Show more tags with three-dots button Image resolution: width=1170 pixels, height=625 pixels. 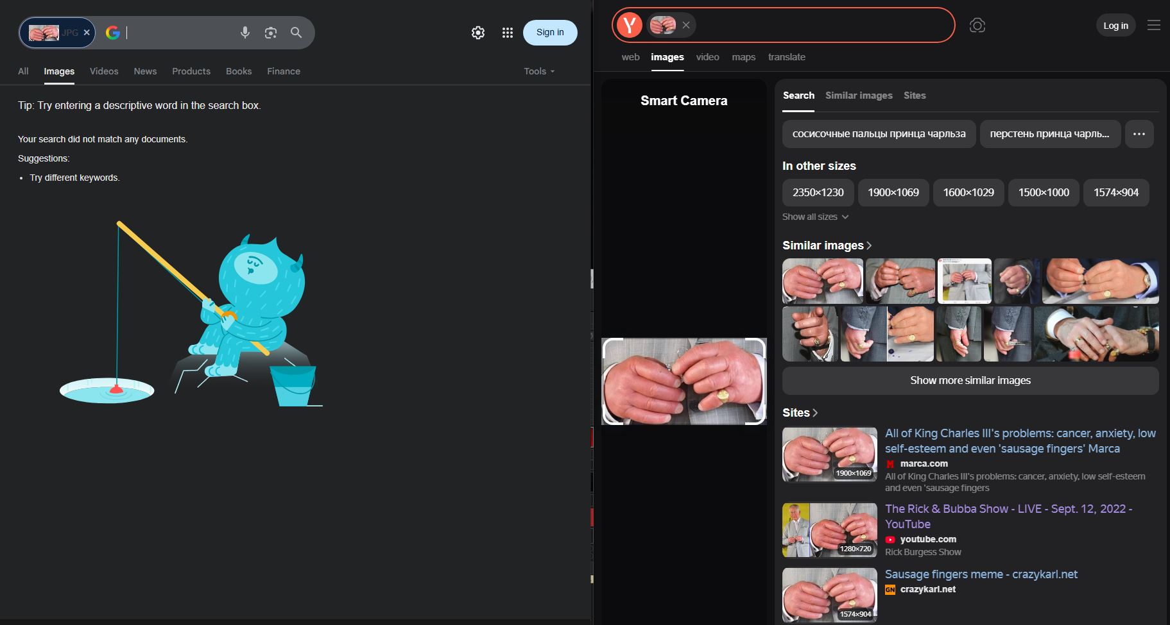(1139, 134)
